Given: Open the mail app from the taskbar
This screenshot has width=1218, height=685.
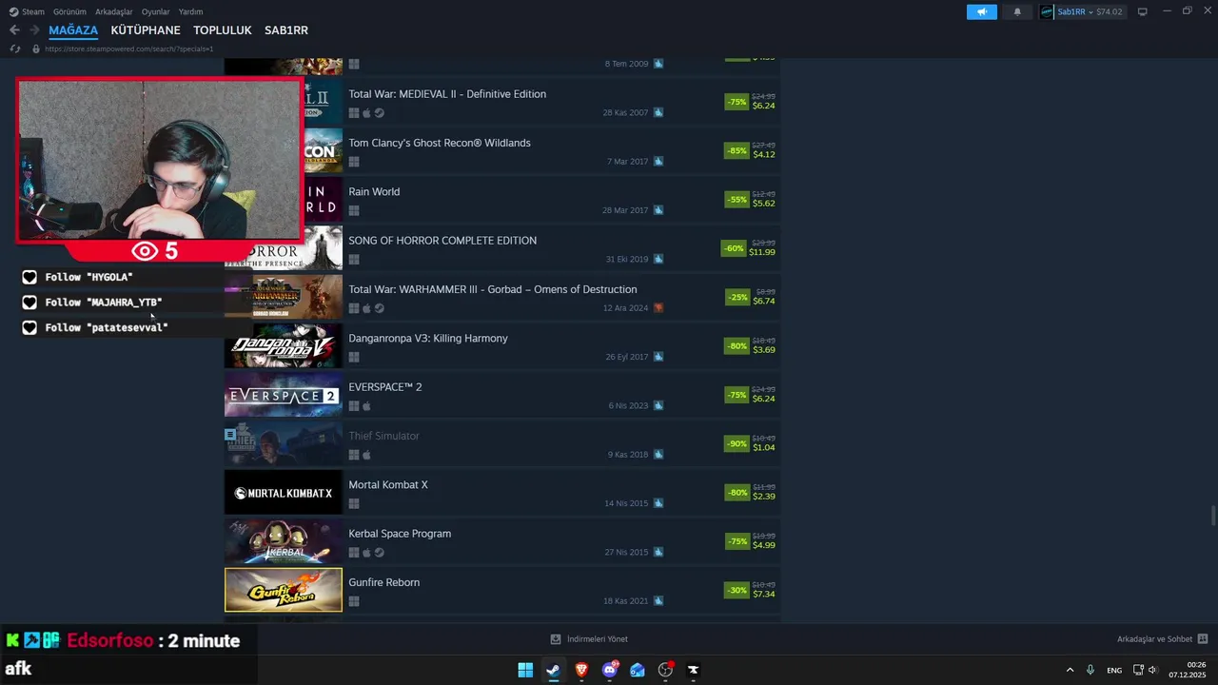Looking at the screenshot, I should tap(638, 670).
